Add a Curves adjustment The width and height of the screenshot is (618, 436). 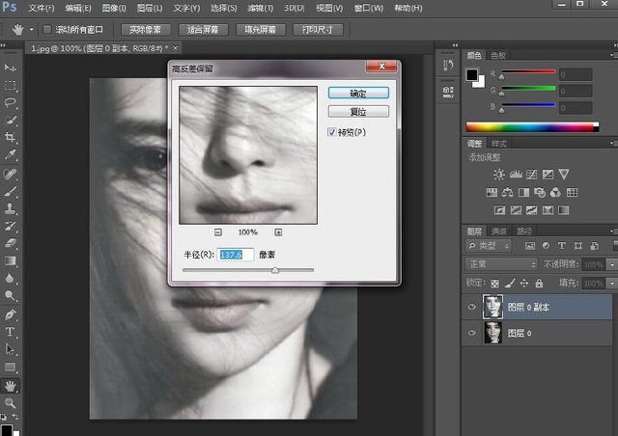[532, 174]
